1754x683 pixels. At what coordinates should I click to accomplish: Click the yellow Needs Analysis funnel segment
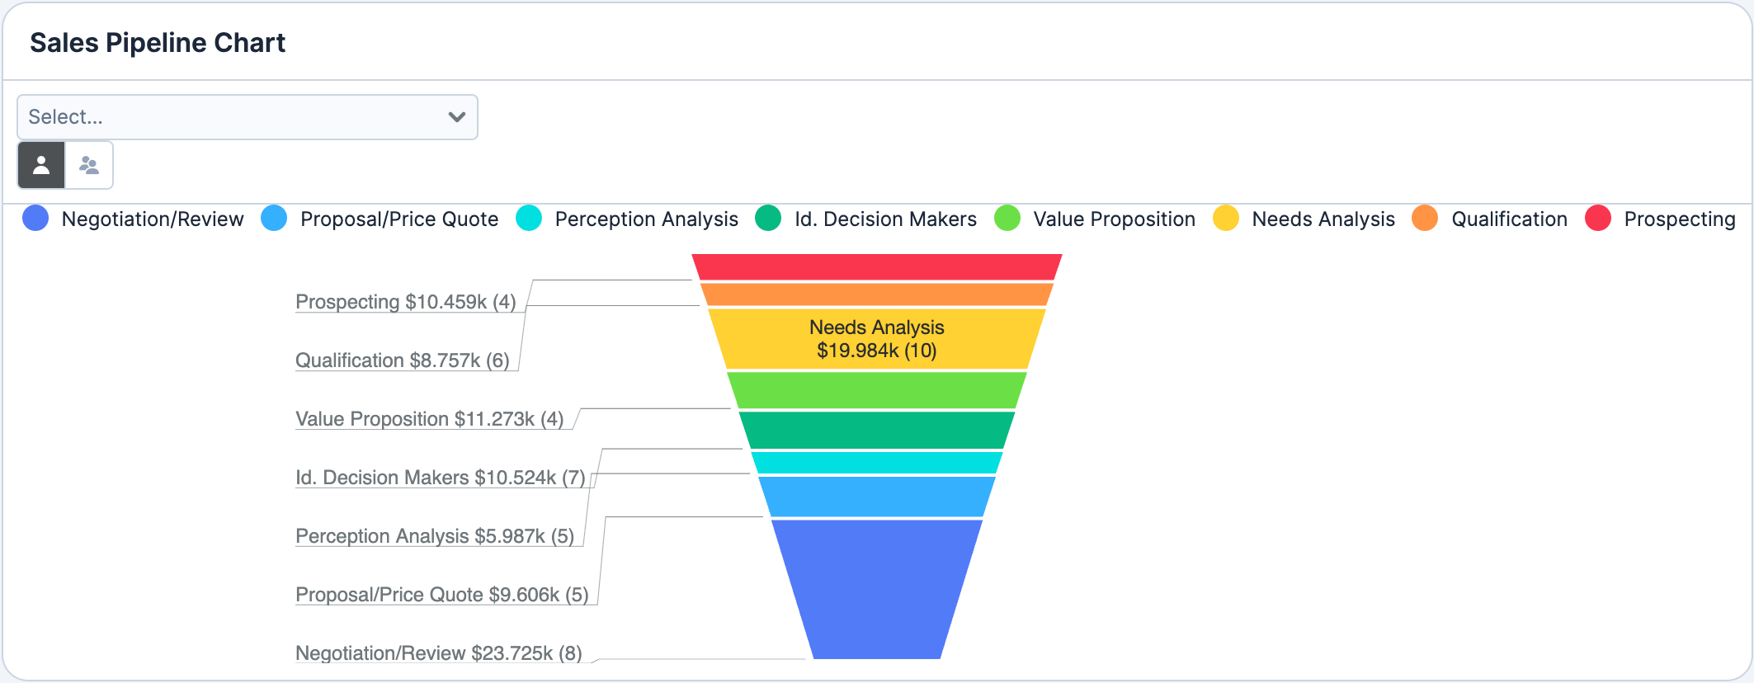[876, 338]
